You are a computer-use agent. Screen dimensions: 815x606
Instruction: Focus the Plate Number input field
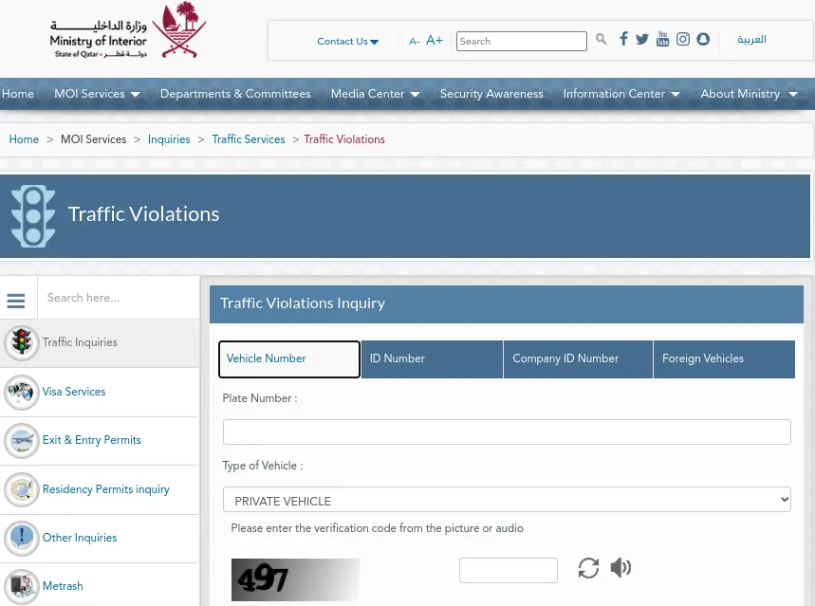point(507,432)
